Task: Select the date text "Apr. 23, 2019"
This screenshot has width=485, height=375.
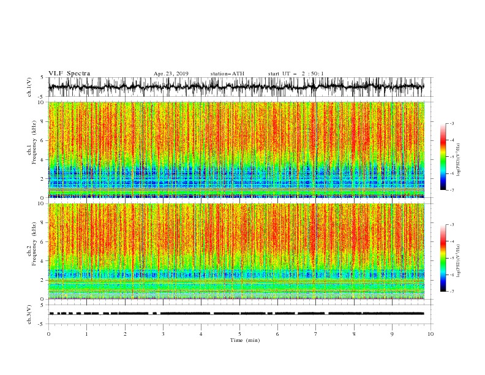Action: click(171, 74)
